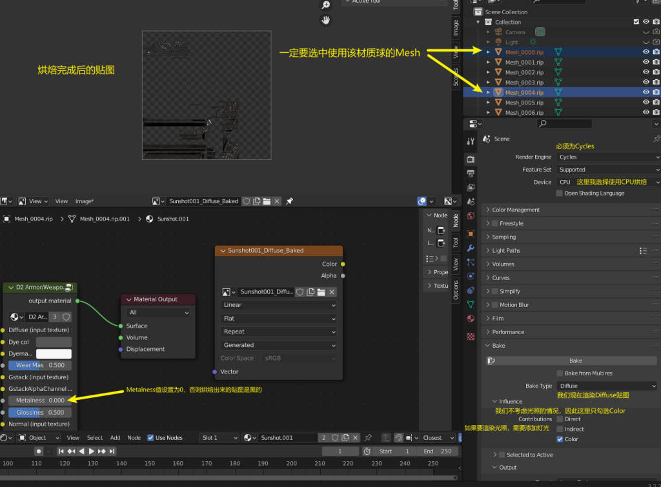The height and width of the screenshot is (487, 661).
Task: Expand the Sampling panel
Action: point(503,237)
